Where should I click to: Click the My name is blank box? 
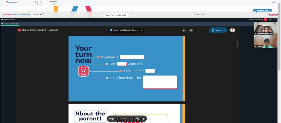(x=132, y=57)
